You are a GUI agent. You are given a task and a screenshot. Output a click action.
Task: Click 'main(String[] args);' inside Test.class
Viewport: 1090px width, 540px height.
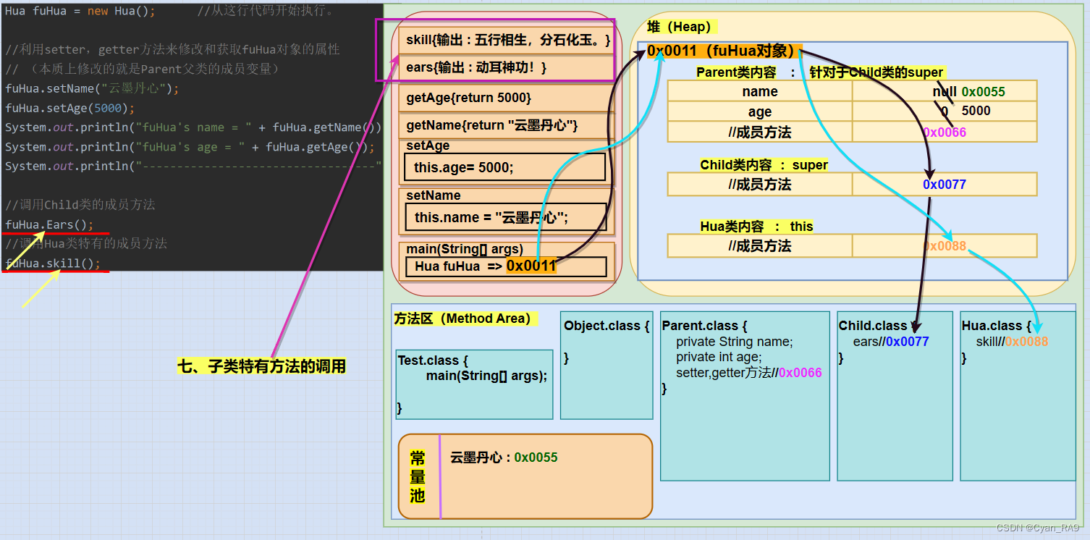tap(486, 376)
